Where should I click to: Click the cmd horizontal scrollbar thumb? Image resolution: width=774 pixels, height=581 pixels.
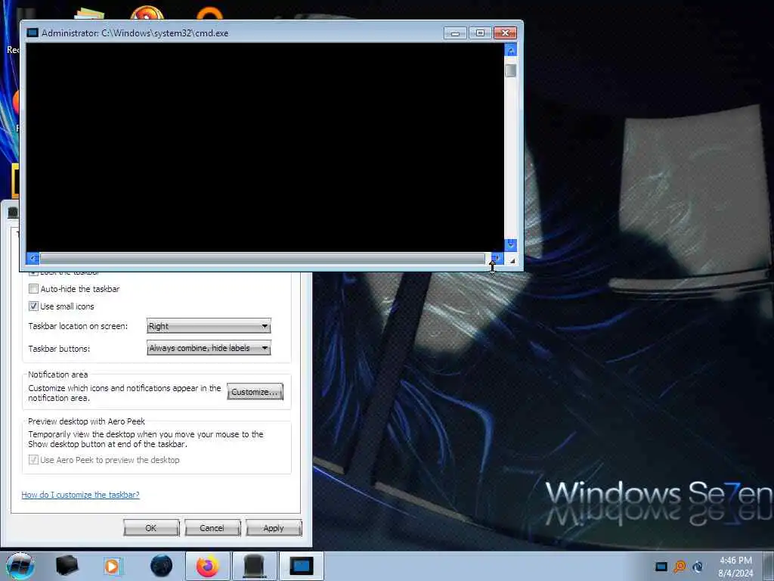[x=262, y=258]
